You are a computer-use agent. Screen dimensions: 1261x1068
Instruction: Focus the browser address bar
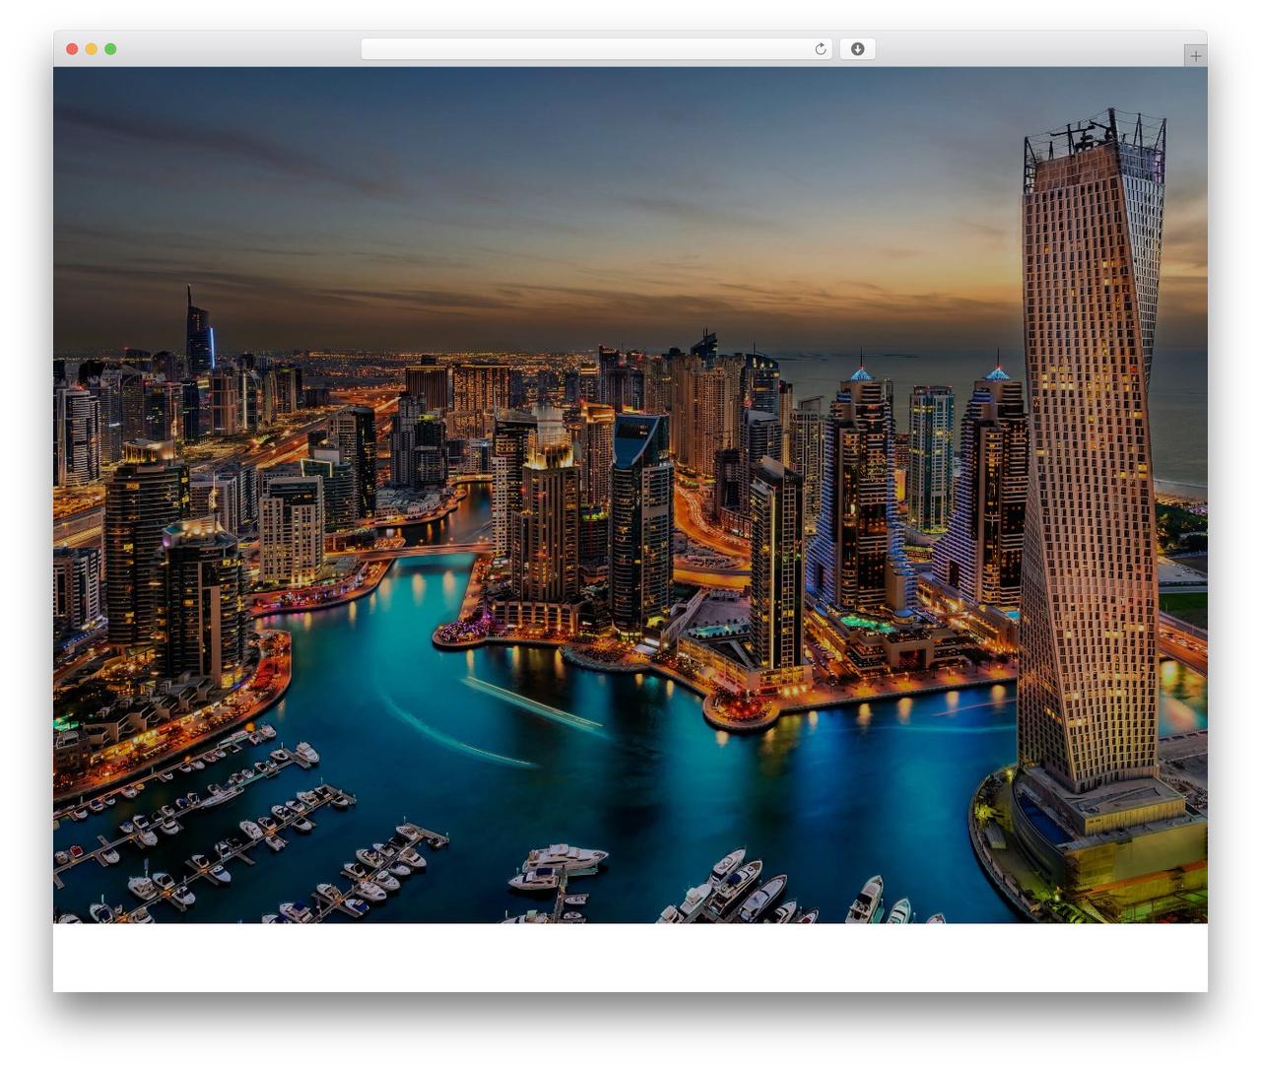click(x=597, y=49)
